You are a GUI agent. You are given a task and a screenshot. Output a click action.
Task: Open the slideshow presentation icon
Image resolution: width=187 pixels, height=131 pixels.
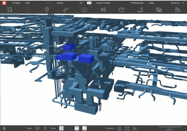(x=159, y=10)
